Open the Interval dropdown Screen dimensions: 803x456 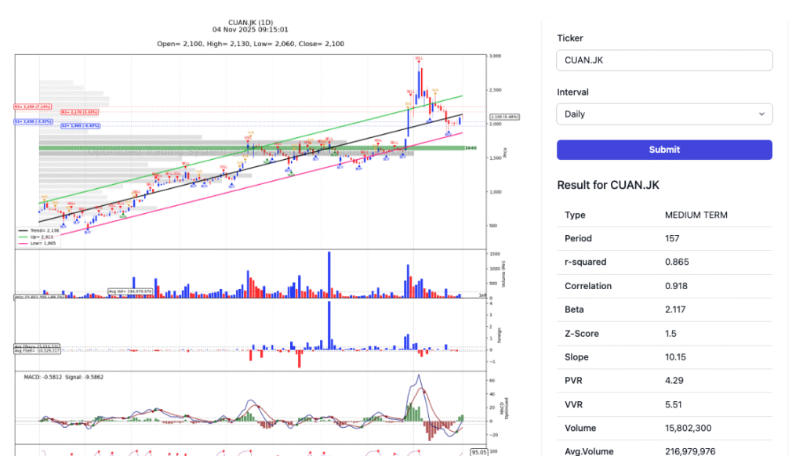coord(664,114)
